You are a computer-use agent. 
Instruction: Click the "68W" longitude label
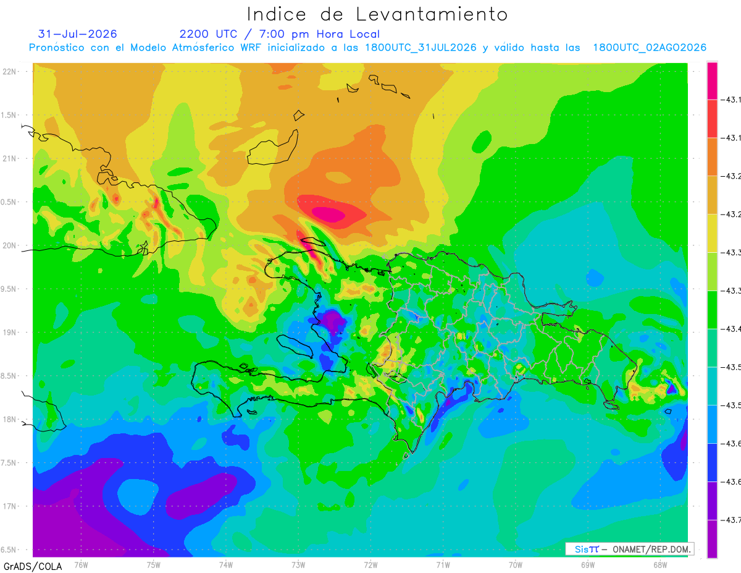click(659, 564)
